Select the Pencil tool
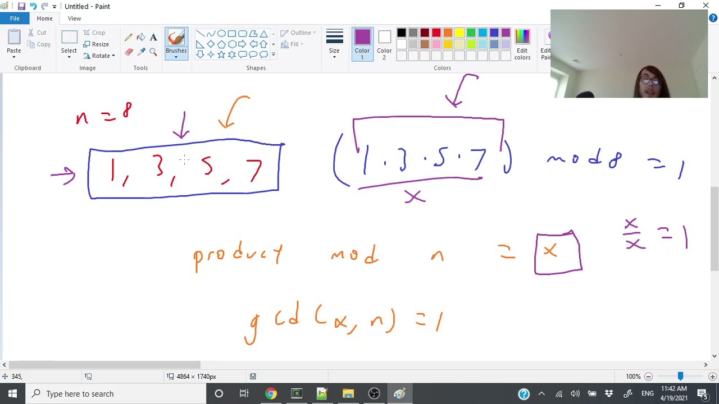The width and height of the screenshot is (719, 404). (129, 37)
